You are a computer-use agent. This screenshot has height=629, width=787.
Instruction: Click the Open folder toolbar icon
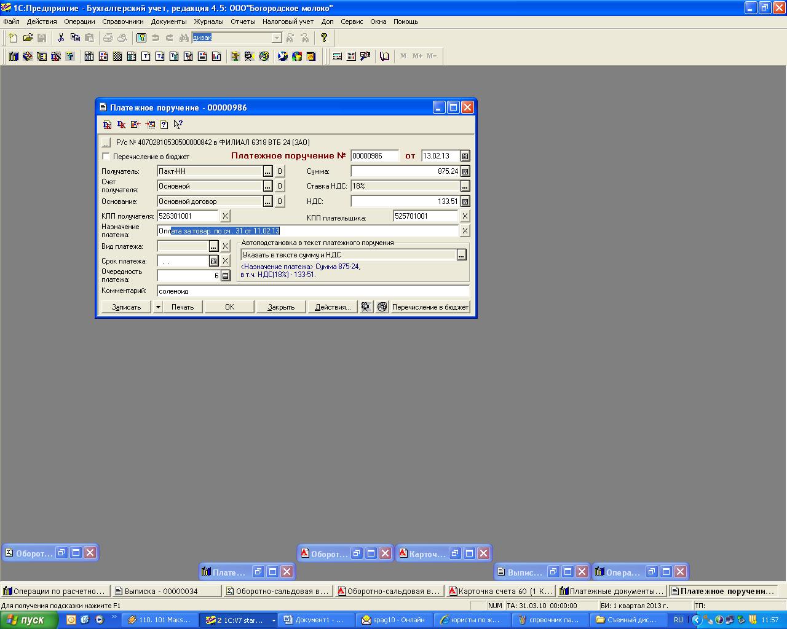point(28,37)
